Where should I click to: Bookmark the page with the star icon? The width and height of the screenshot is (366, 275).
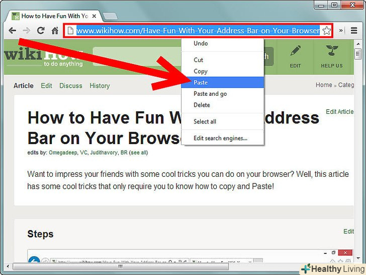326,30
